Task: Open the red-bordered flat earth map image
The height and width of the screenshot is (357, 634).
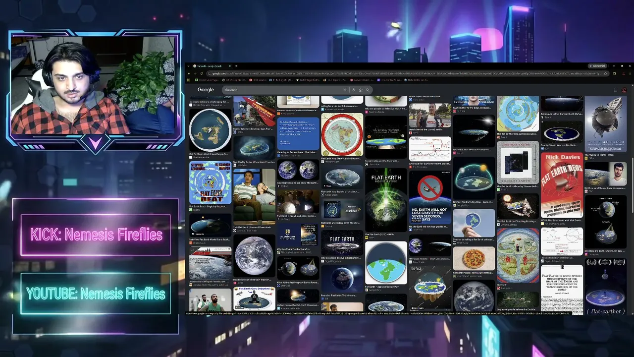Action: pos(342,135)
